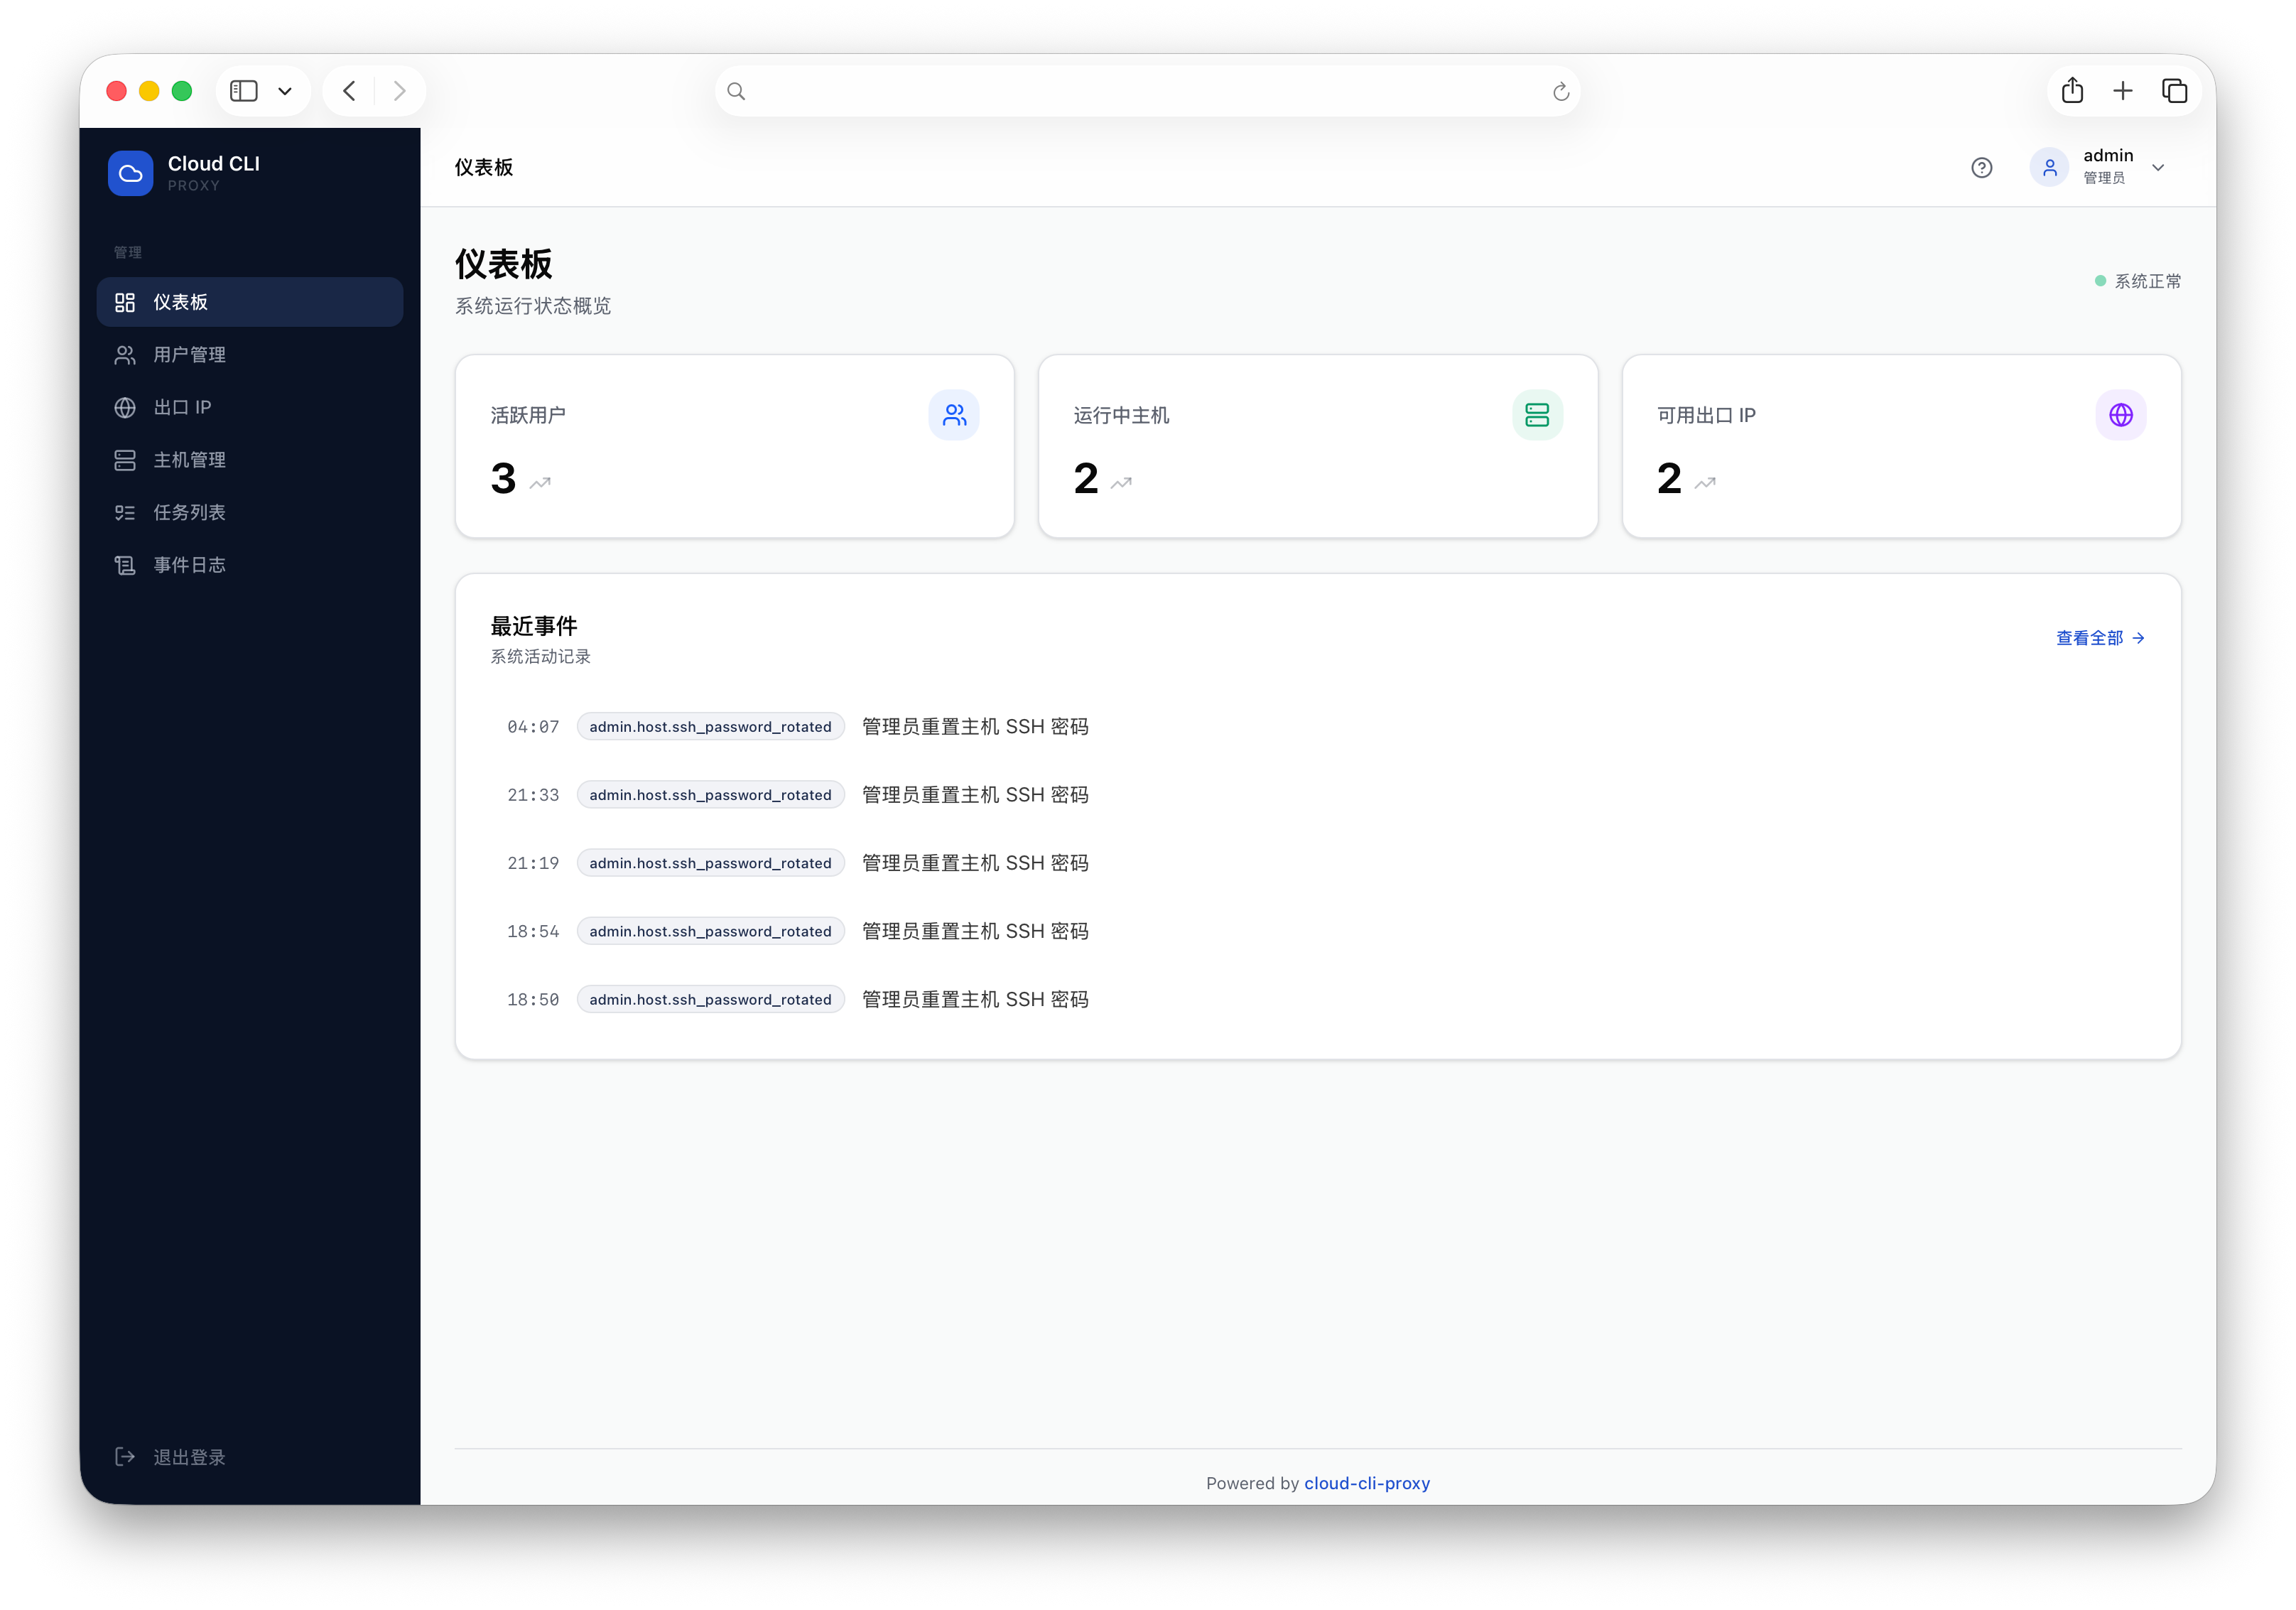Viewport: 2296px width, 1610px height.
Task: Click in the browser address bar field
Action: pos(1147,91)
